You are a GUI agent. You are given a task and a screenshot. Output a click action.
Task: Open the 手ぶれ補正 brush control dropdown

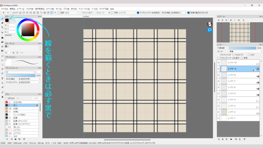29,79
